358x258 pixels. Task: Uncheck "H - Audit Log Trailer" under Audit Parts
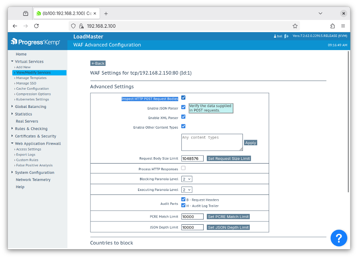(x=183, y=205)
